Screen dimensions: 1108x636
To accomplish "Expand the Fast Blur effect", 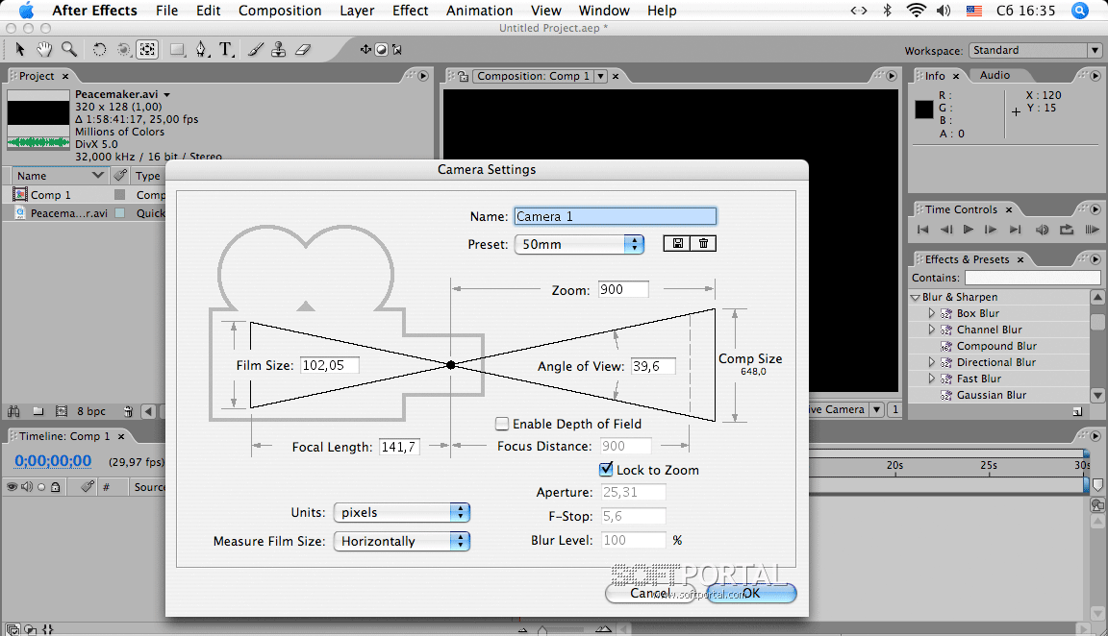I will (931, 379).
